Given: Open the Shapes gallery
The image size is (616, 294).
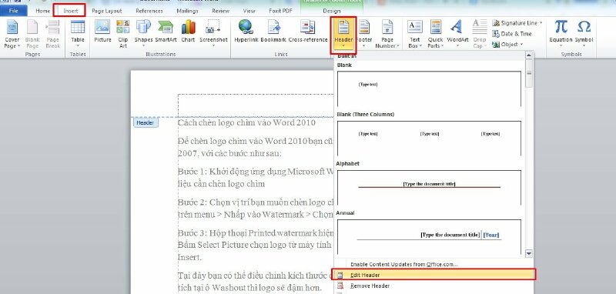Looking at the screenshot, I should (143, 34).
